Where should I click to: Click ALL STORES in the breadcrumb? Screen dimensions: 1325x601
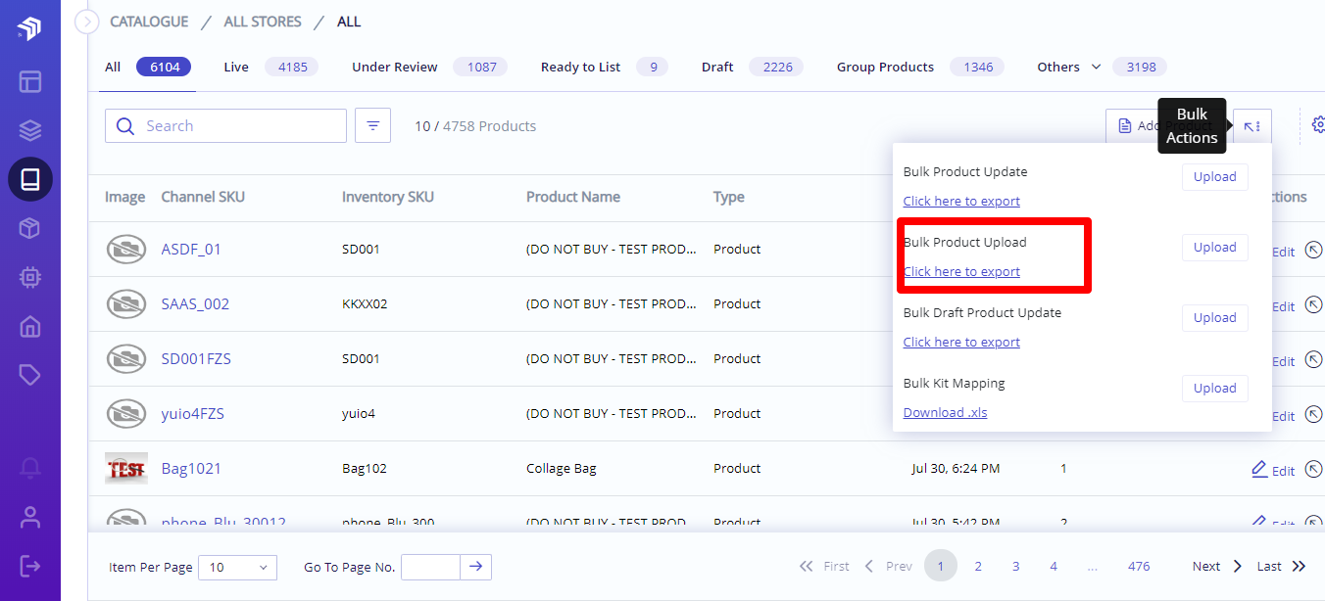point(263,22)
